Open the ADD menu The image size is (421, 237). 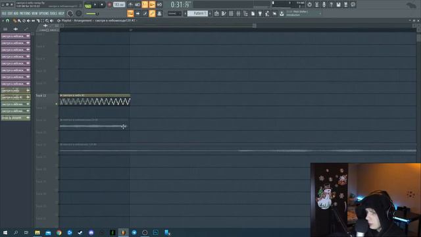16,13
